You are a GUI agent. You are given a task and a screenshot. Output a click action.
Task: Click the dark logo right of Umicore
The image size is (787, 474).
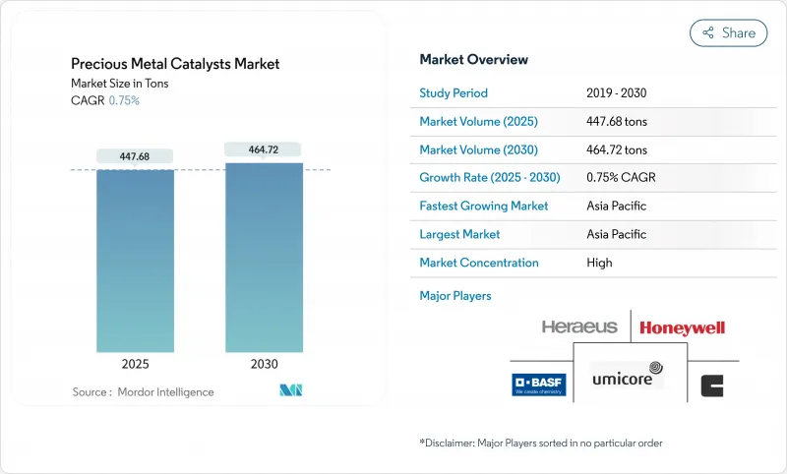pos(711,386)
